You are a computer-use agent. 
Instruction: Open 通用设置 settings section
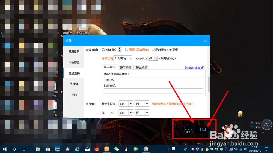coord(74,51)
